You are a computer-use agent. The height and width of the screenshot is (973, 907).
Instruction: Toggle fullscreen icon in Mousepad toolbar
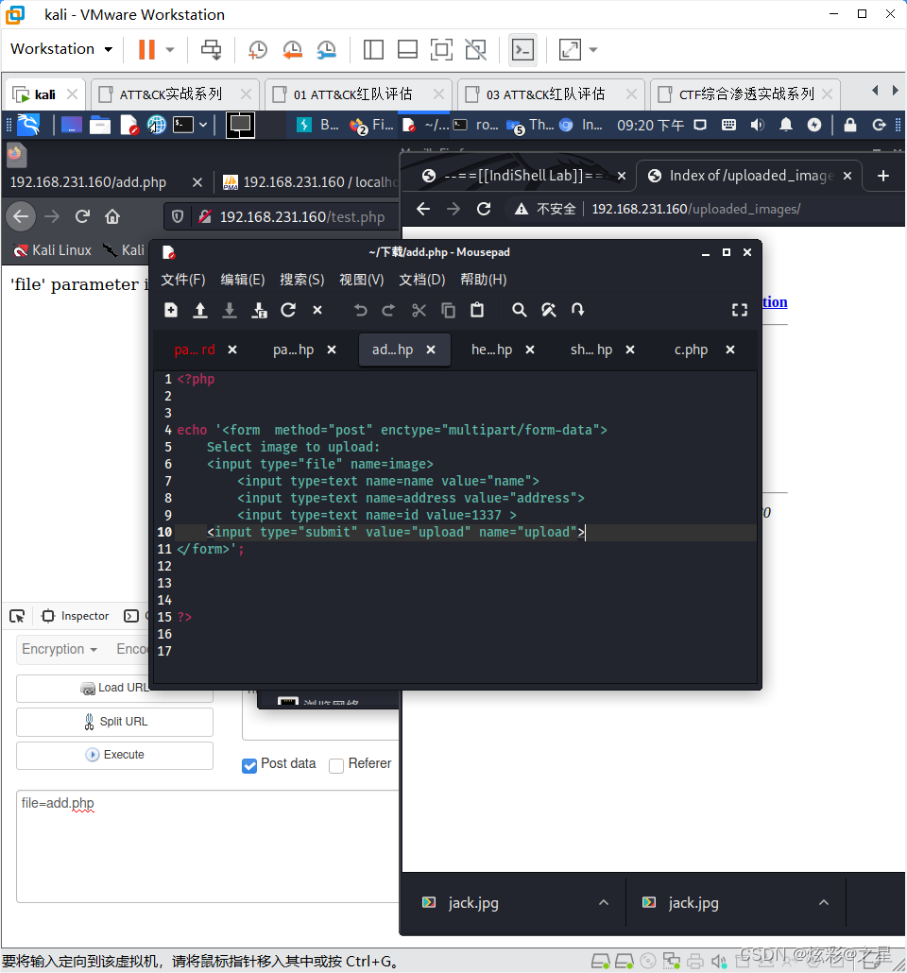740,310
